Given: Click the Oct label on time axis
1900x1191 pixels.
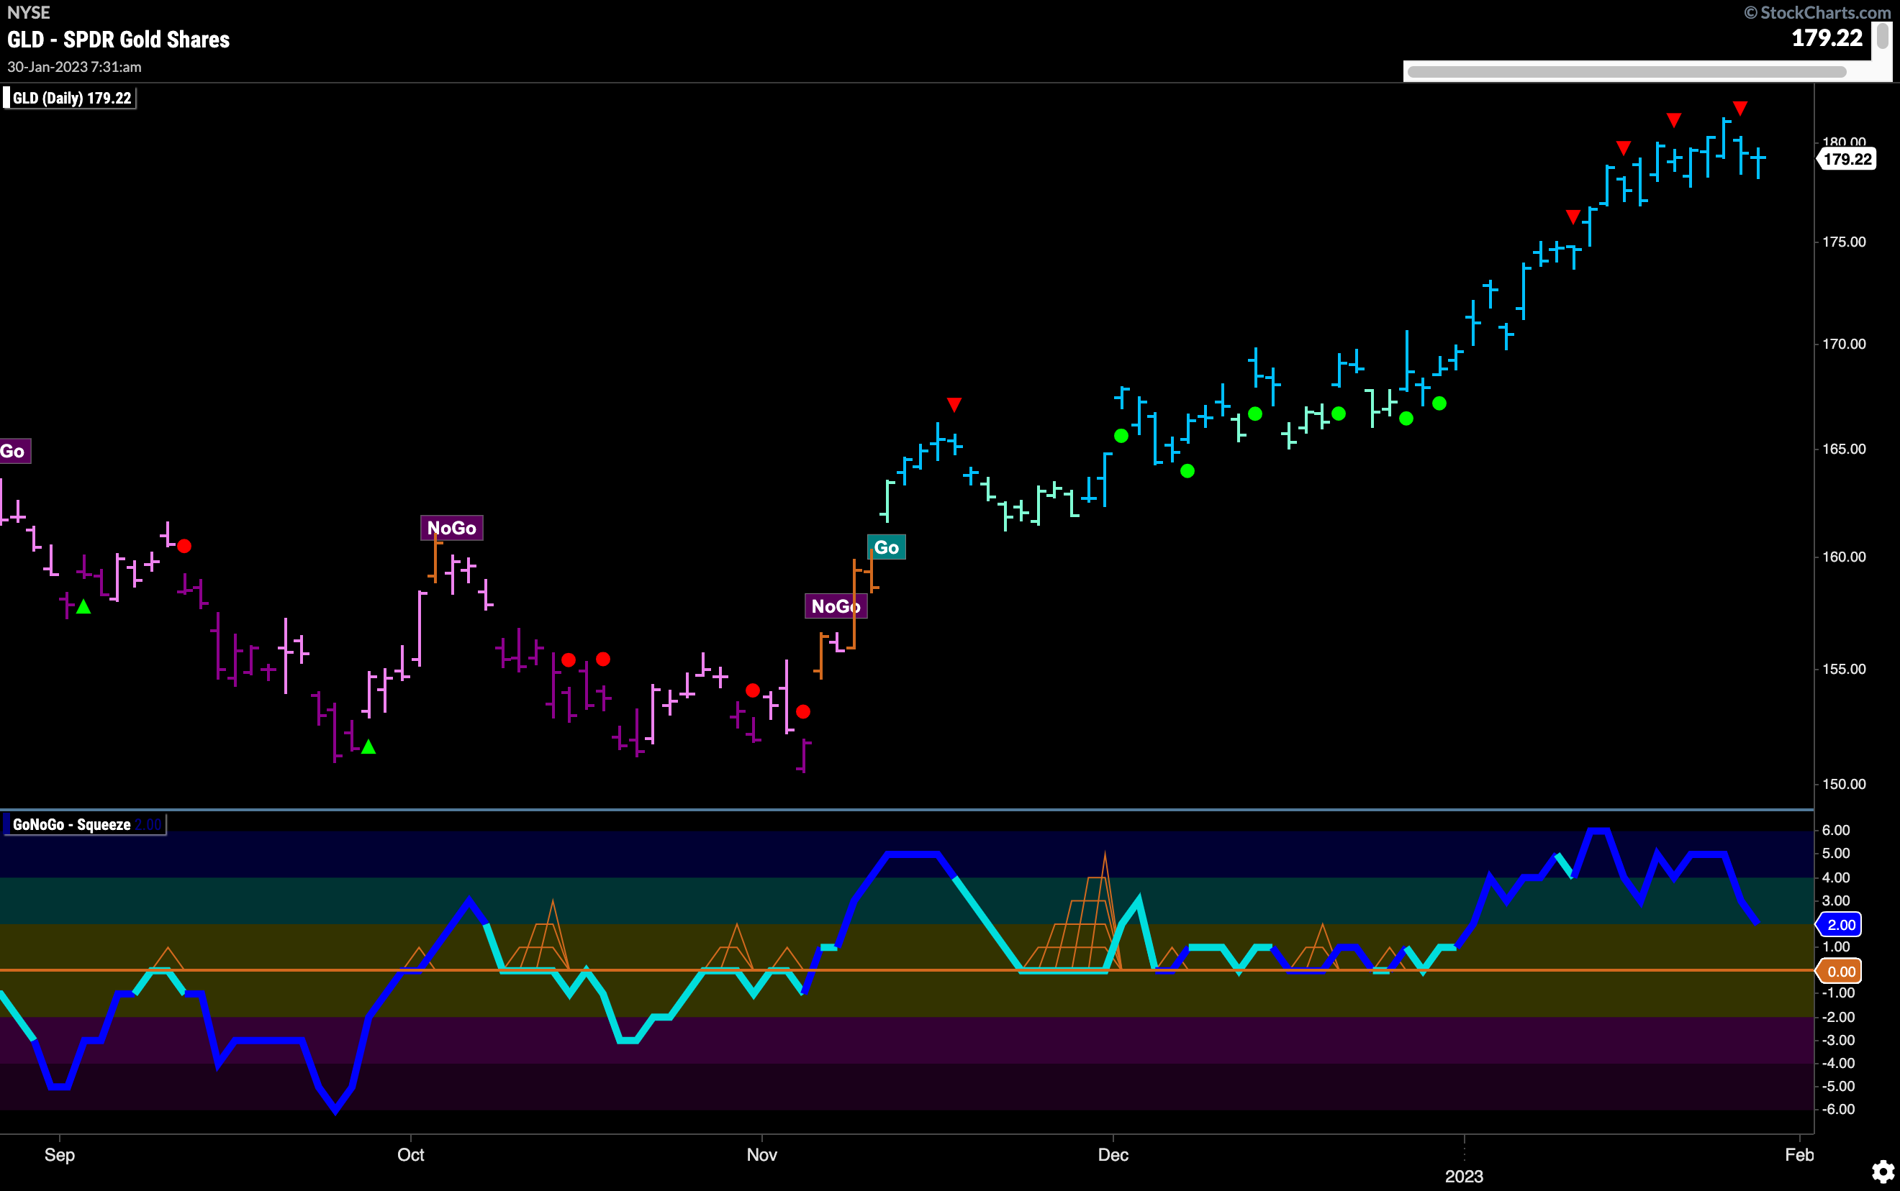Looking at the screenshot, I should click(x=410, y=1155).
